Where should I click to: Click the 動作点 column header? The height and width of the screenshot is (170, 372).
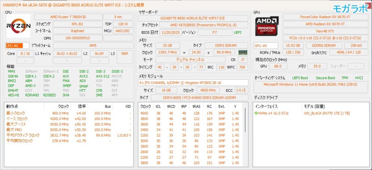[24, 106]
